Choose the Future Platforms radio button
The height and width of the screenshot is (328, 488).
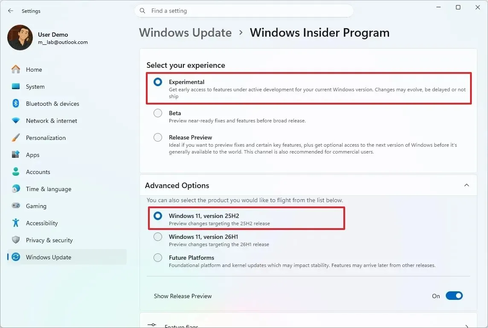tap(158, 258)
